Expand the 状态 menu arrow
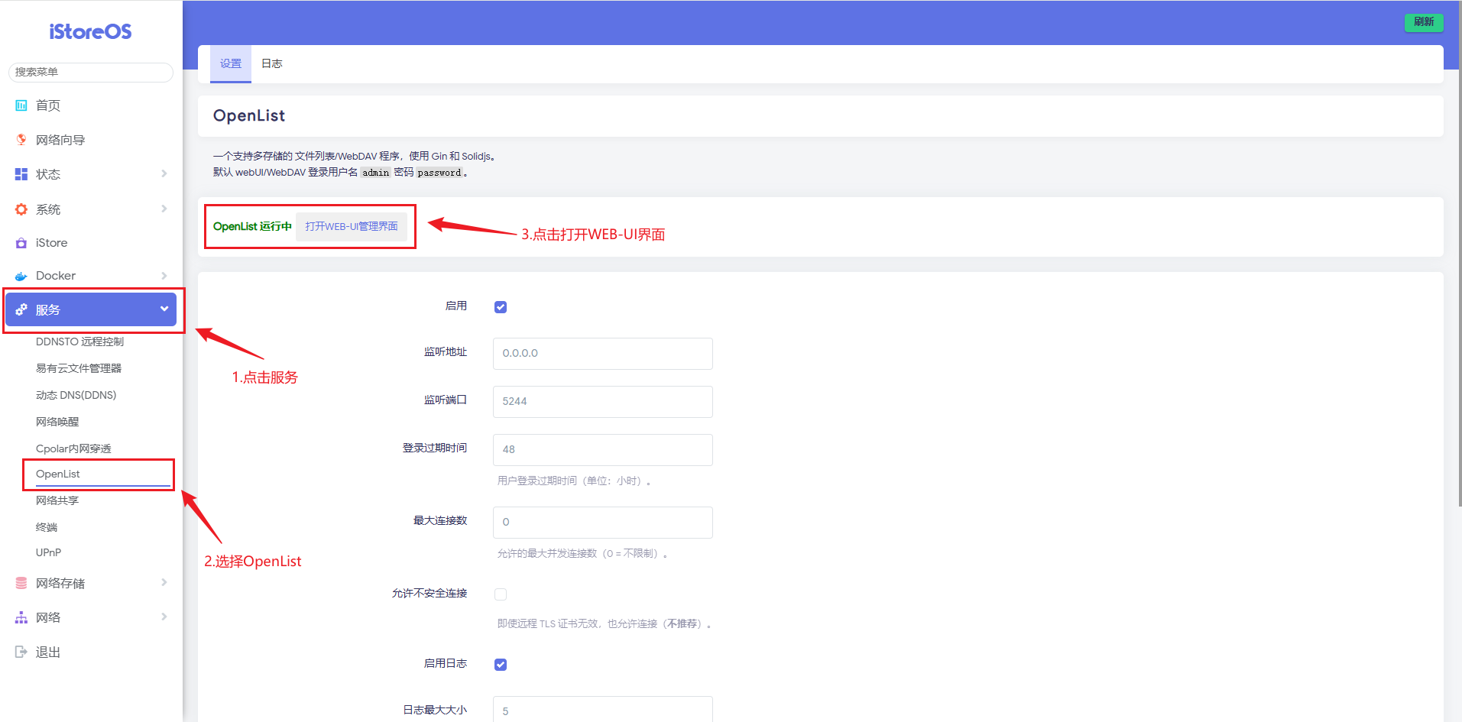This screenshot has height=722, width=1462. [164, 174]
